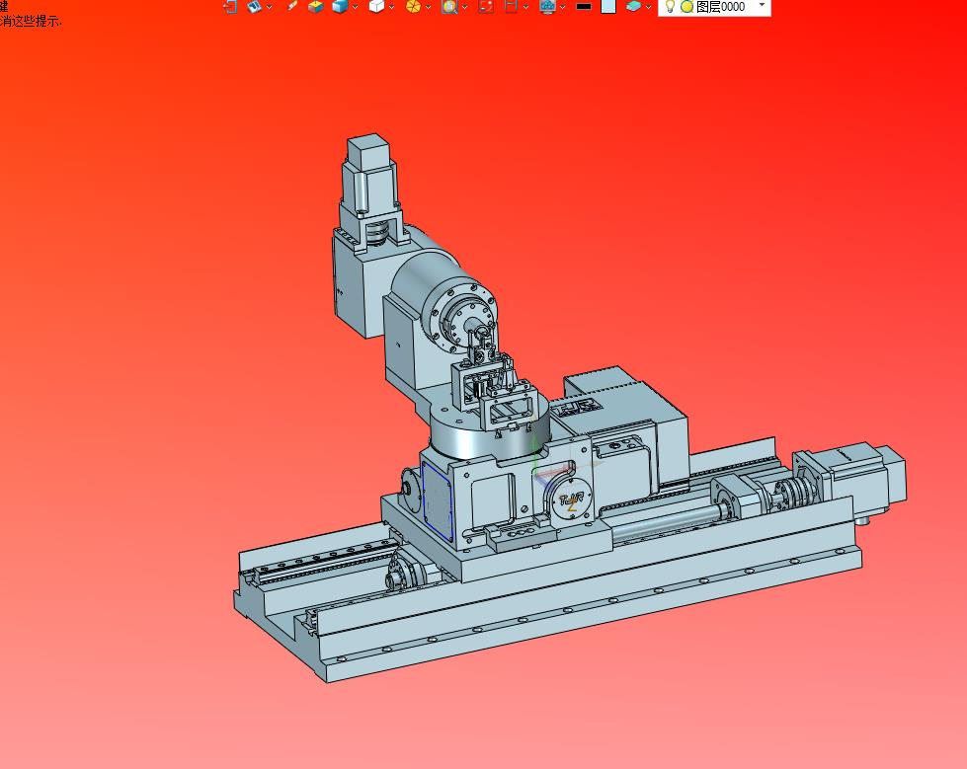The width and height of the screenshot is (967, 769).
Task: Expand the orange wheel icon dropdown
Action: pyautogui.click(x=428, y=7)
